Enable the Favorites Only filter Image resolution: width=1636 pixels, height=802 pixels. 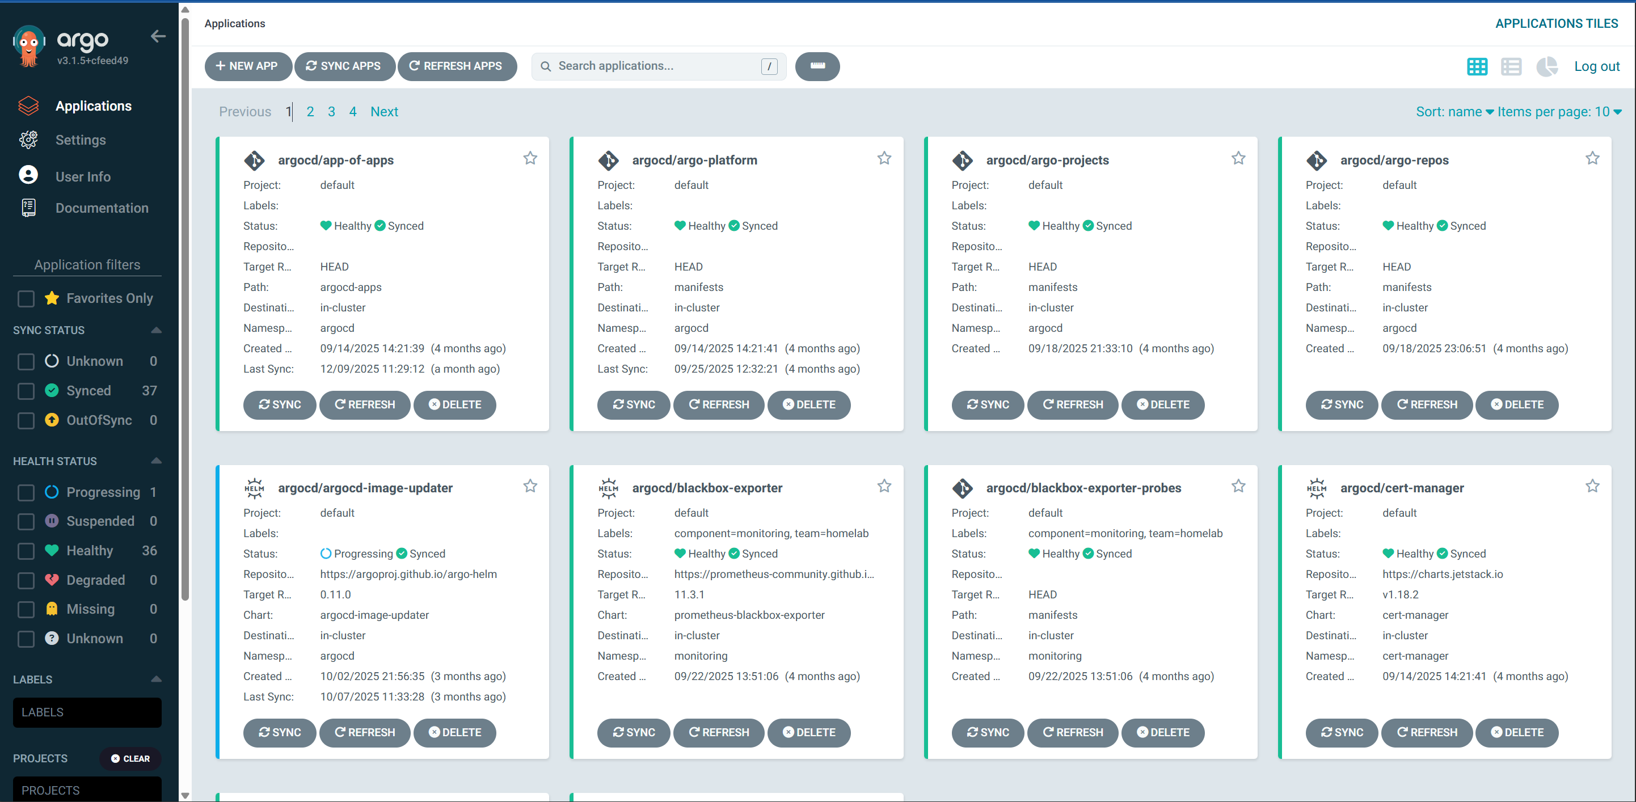tap(26, 298)
